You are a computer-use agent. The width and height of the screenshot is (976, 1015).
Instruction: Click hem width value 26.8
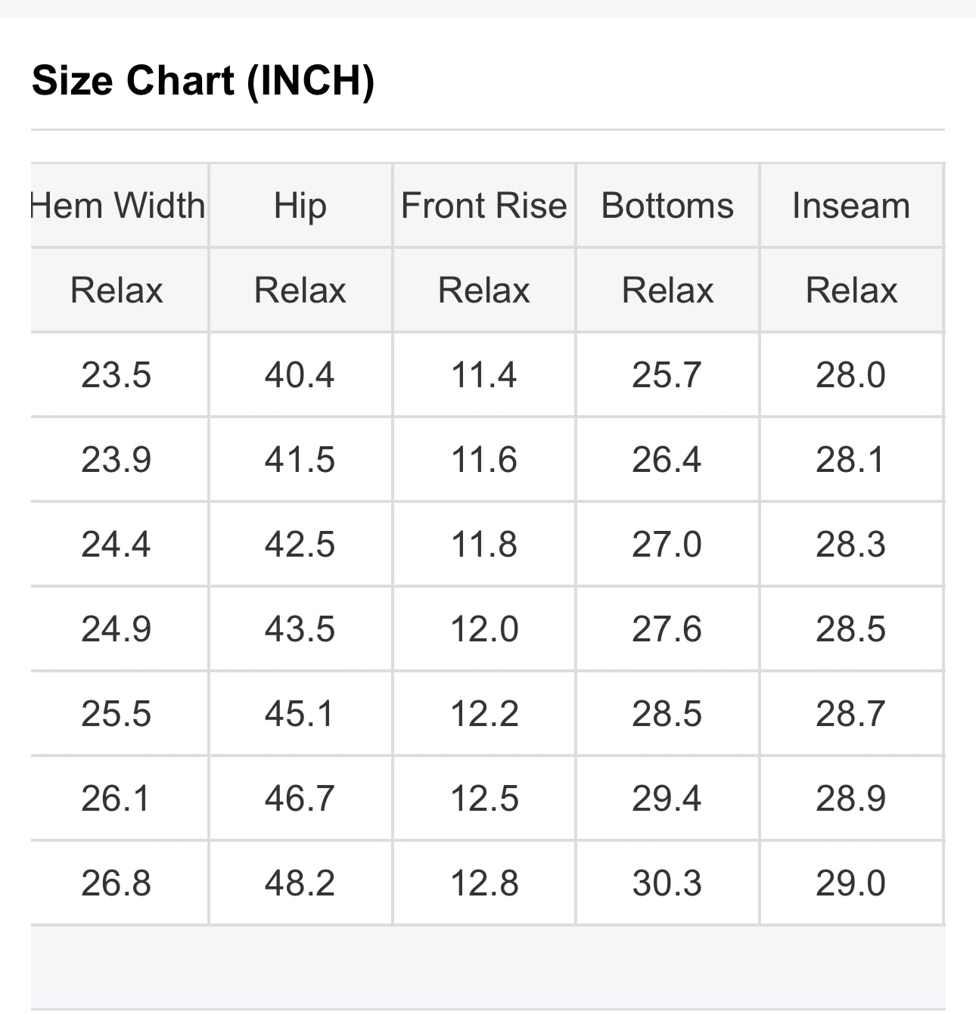click(x=117, y=883)
